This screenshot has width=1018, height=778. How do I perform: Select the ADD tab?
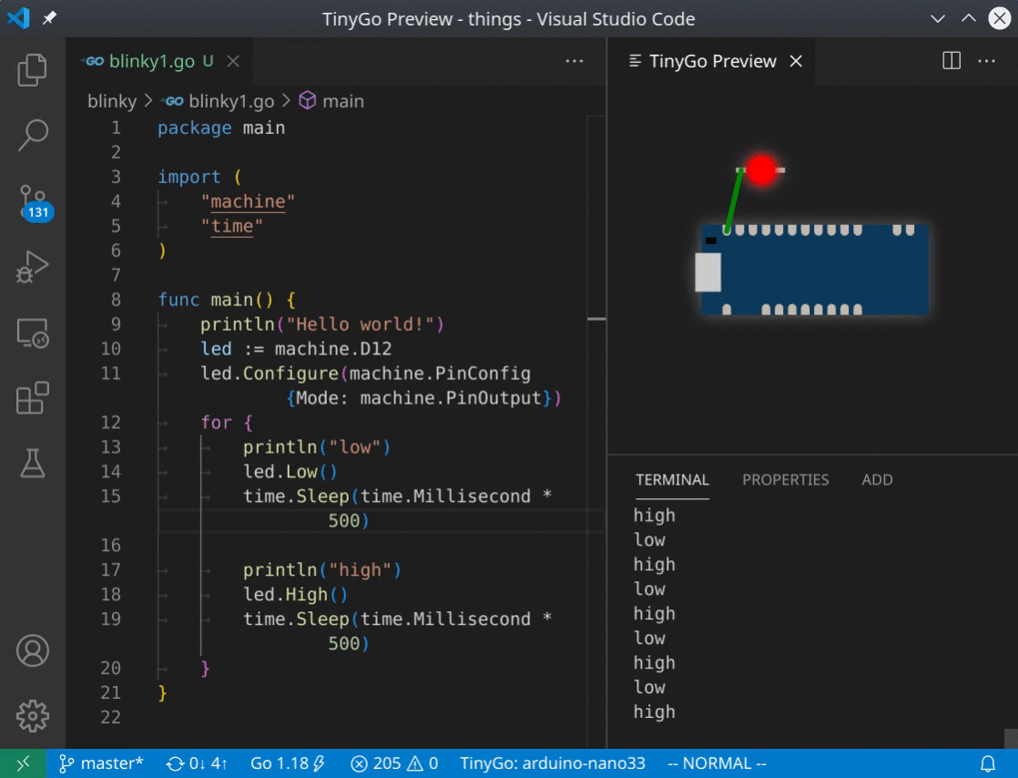877,479
